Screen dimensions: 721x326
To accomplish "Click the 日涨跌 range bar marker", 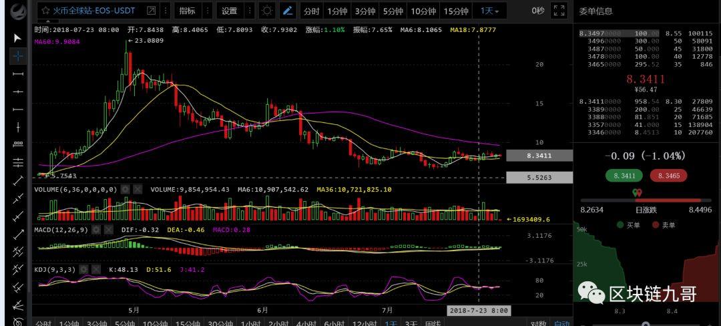I will (x=638, y=192).
